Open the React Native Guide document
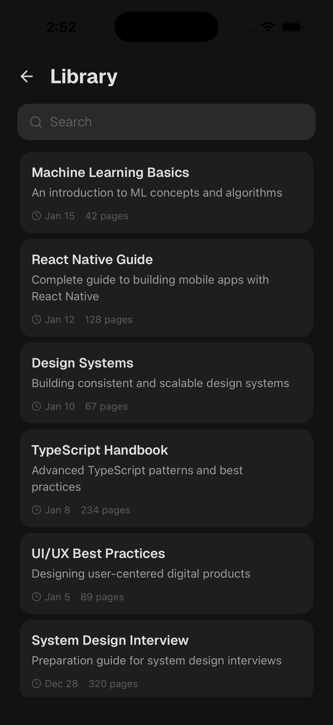The height and width of the screenshot is (725, 333). [166, 288]
